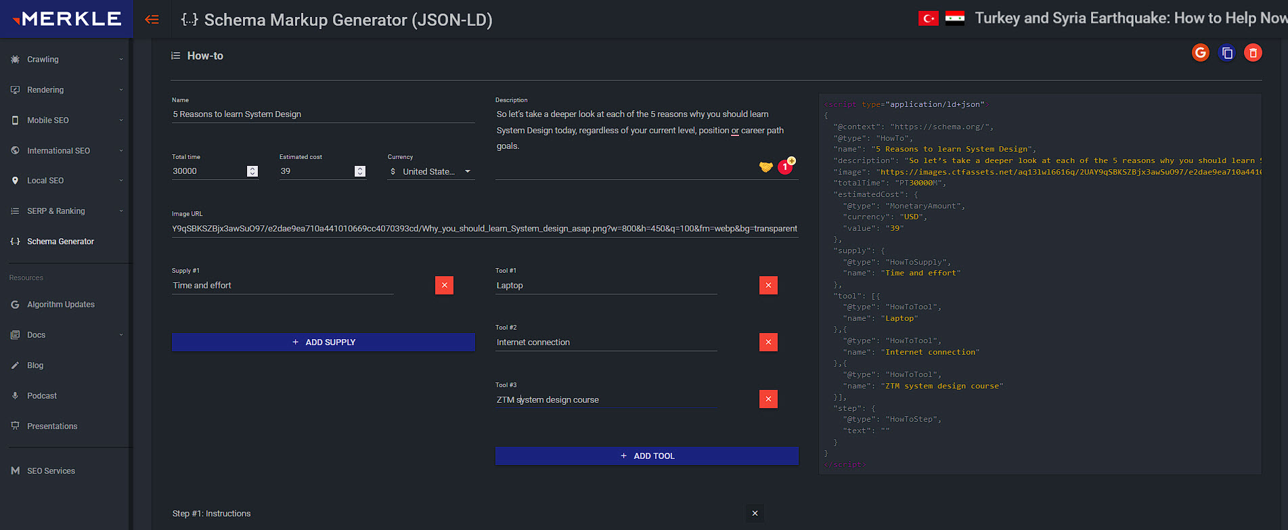The image size is (1288, 530).
Task: Open the Currency dropdown
Action: coord(431,172)
